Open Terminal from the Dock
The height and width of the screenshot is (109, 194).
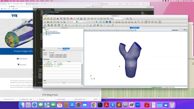tap(100, 105)
